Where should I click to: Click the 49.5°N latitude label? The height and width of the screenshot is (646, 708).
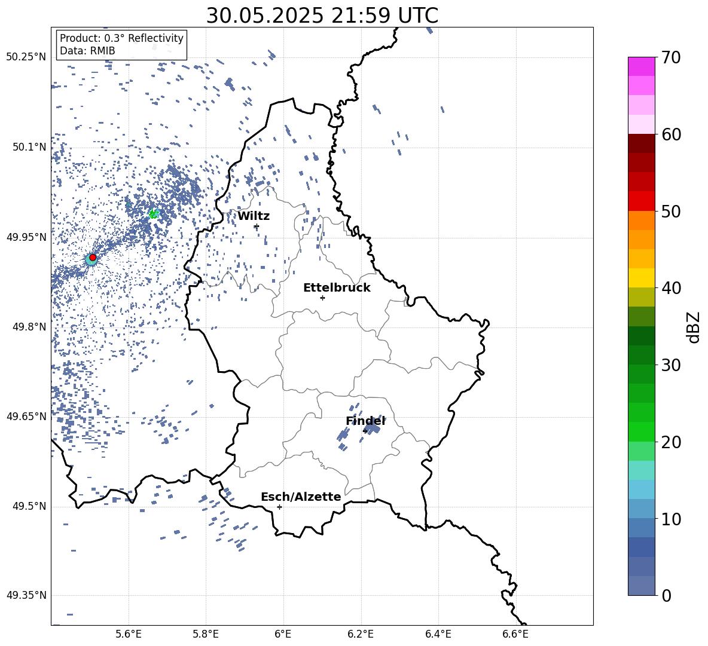click(x=29, y=506)
